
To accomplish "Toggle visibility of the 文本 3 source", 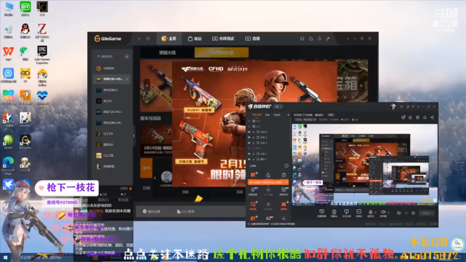I will click(249, 137).
